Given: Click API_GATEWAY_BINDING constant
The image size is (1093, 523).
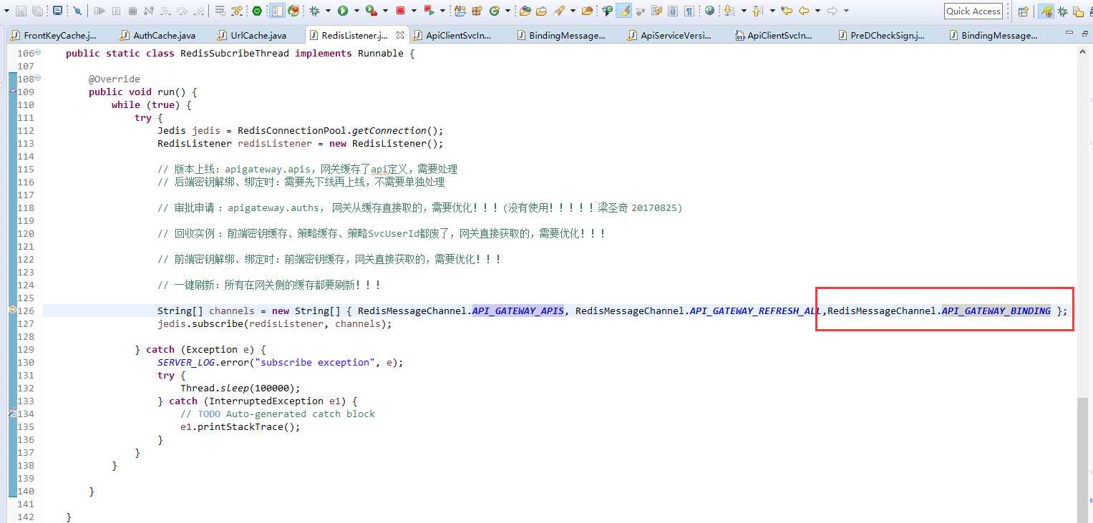Looking at the screenshot, I should click(x=996, y=311).
